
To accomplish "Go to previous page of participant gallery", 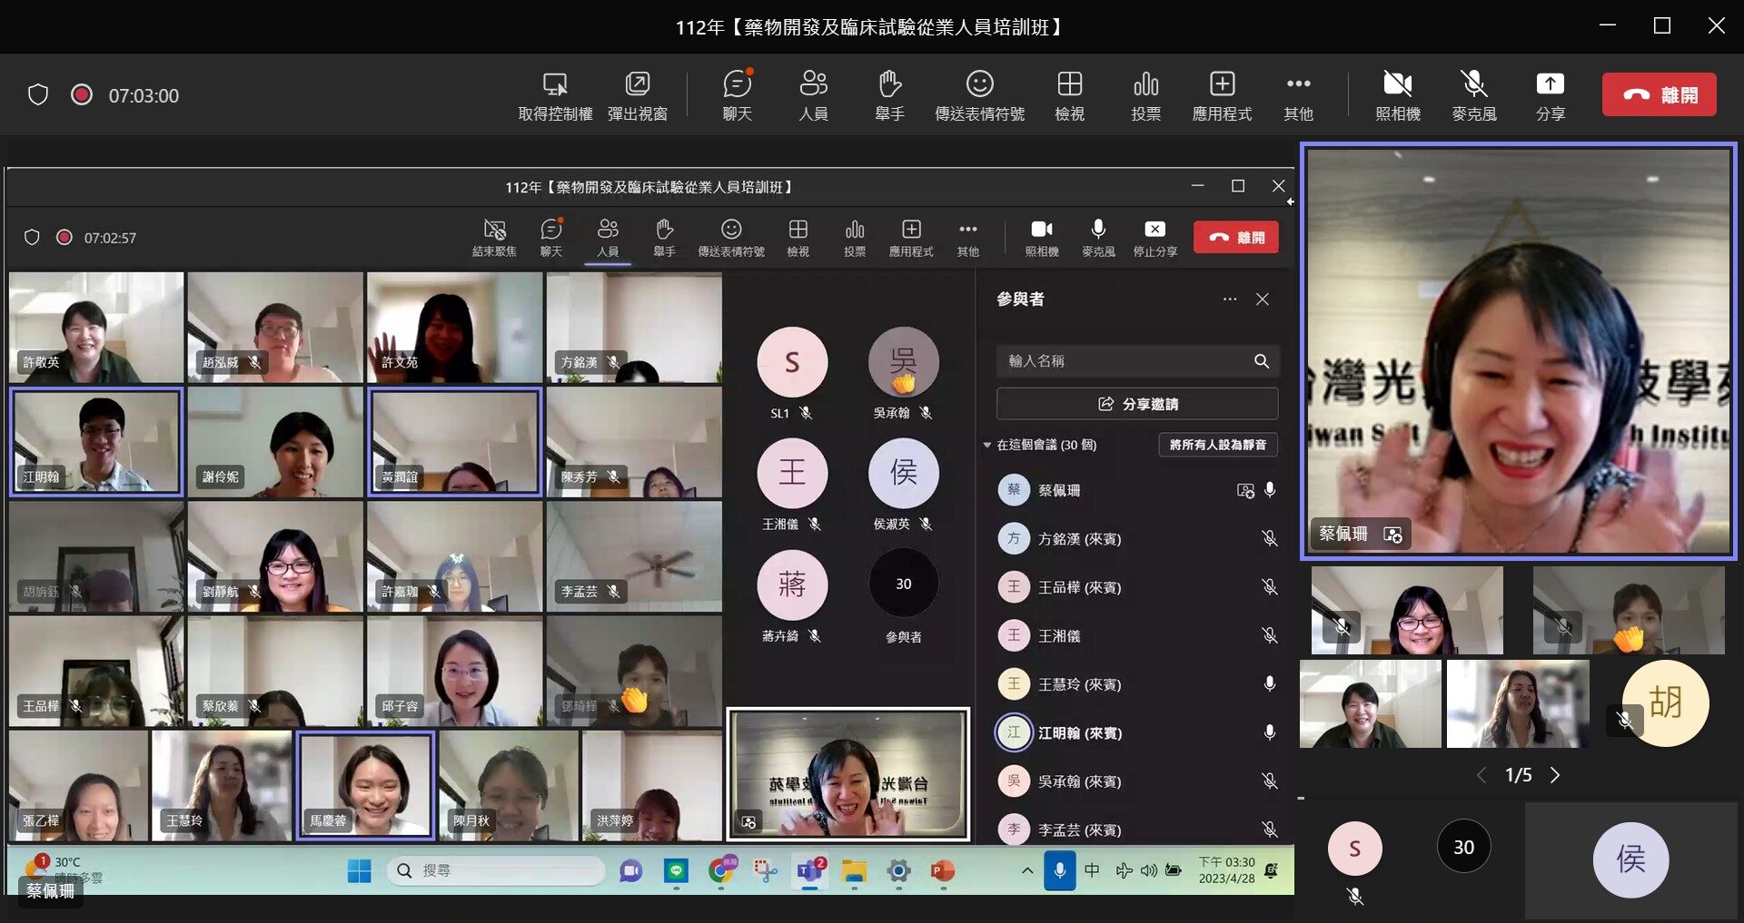I will click(x=1481, y=775).
